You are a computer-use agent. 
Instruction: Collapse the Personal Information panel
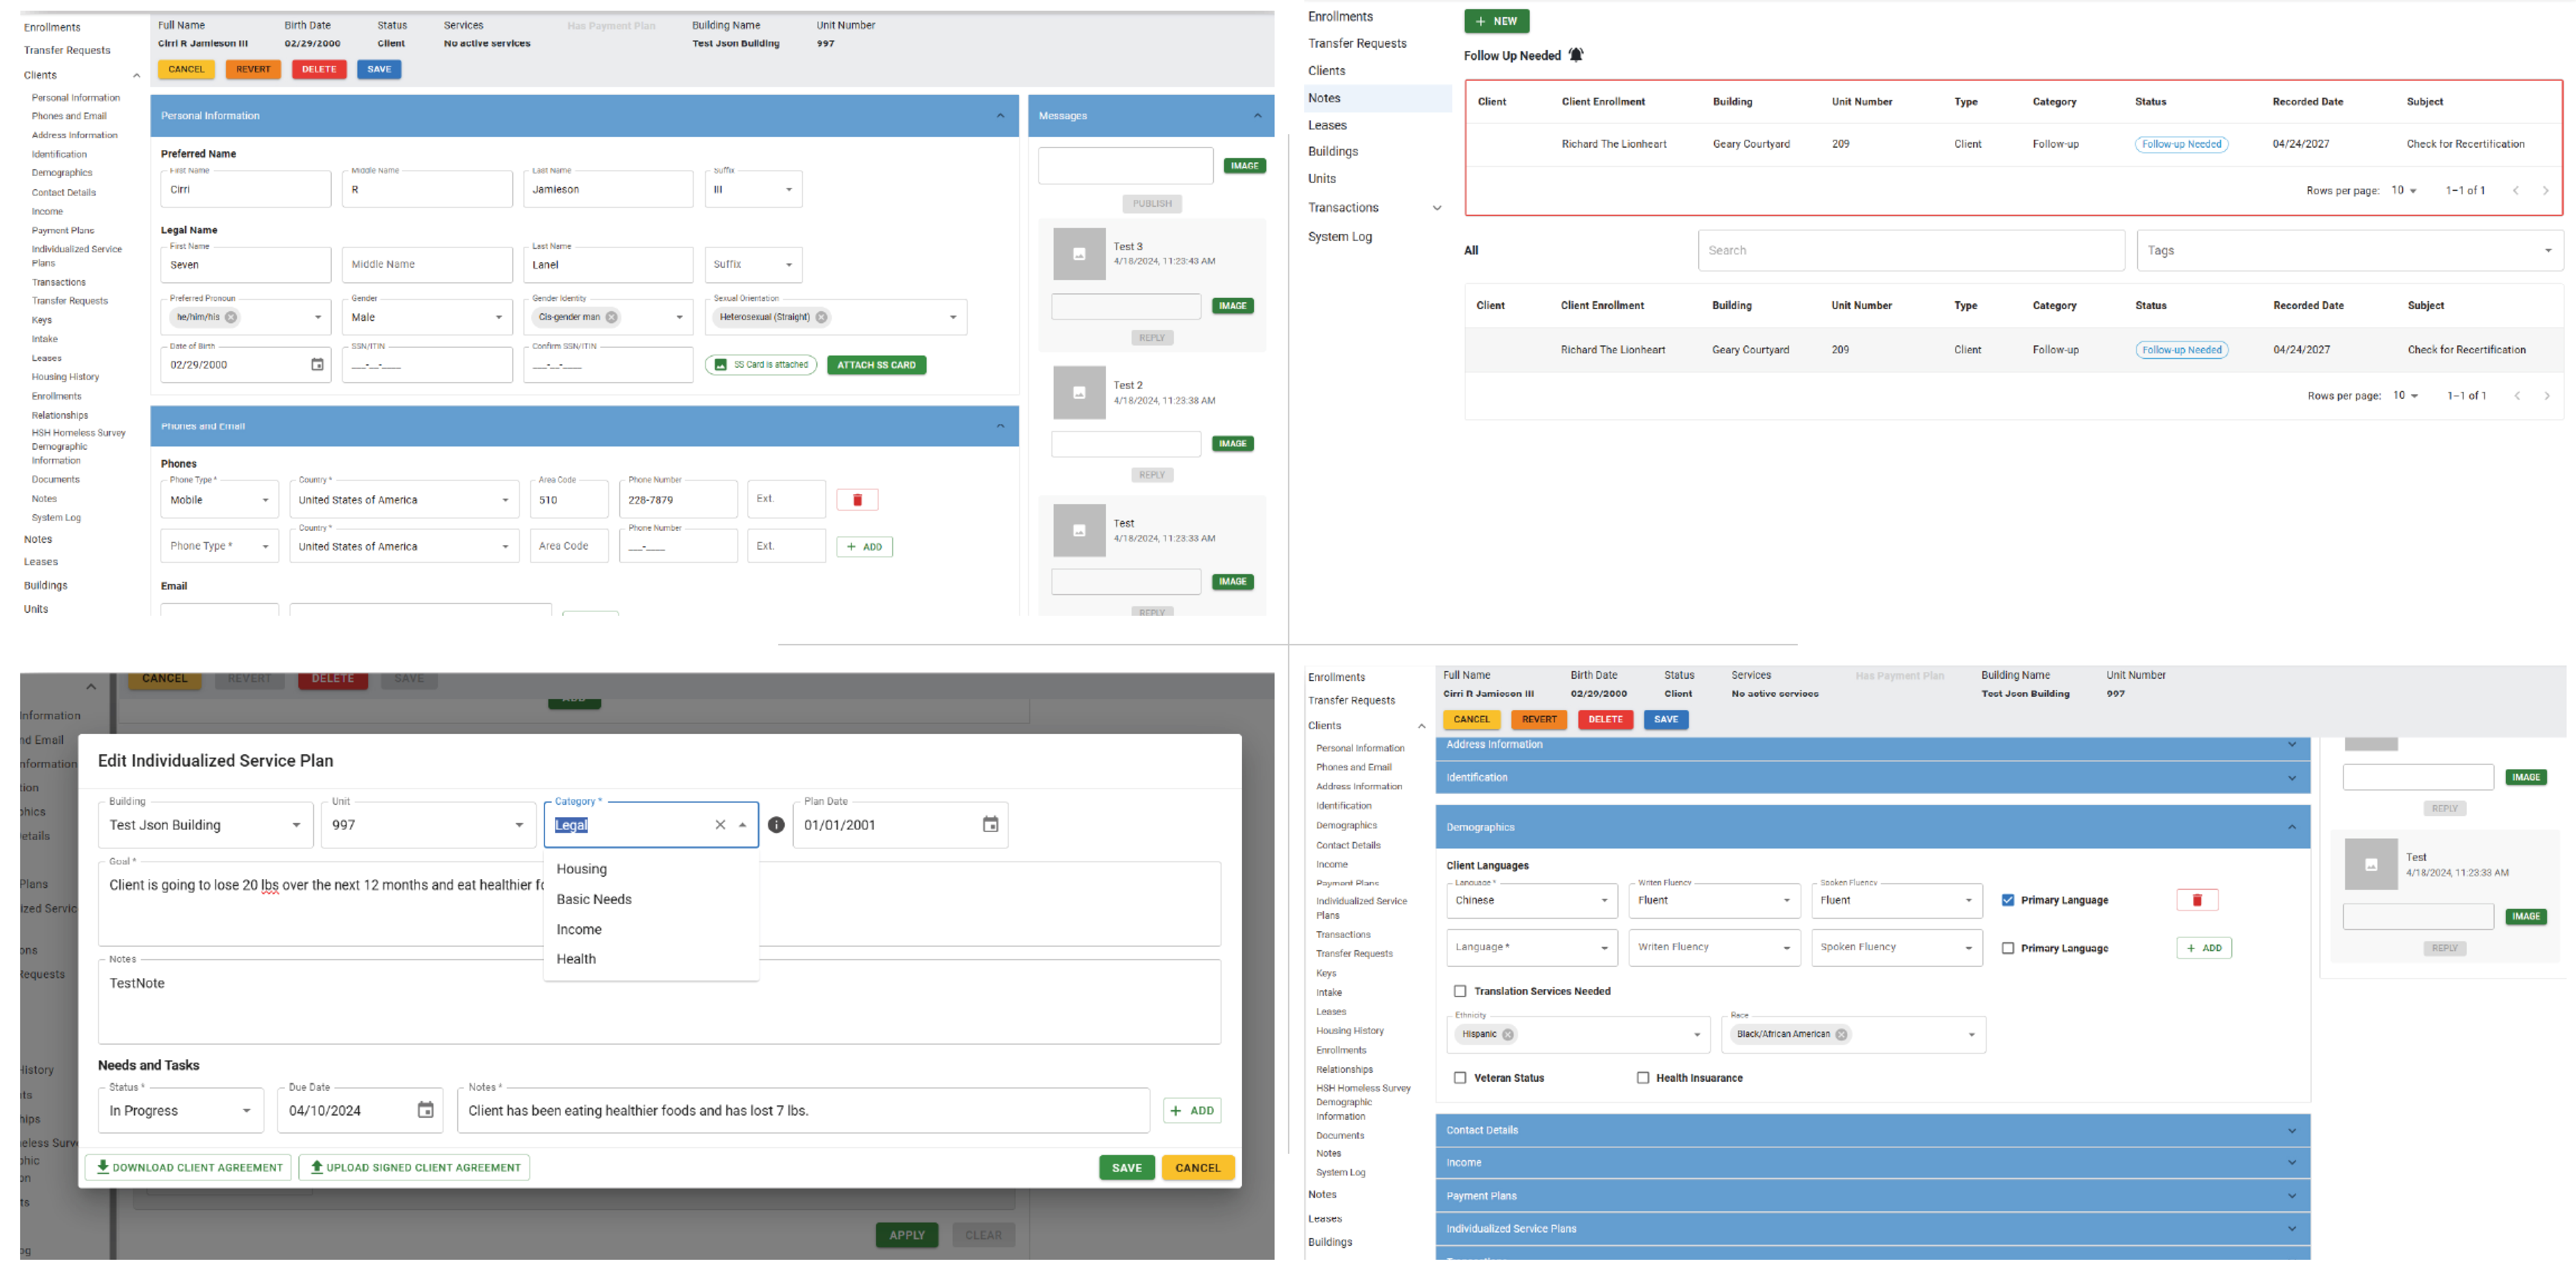(1000, 116)
